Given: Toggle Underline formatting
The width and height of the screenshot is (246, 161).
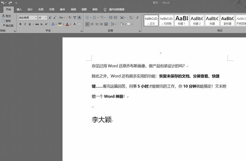Looking at the screenshot, I should [30, 24].
